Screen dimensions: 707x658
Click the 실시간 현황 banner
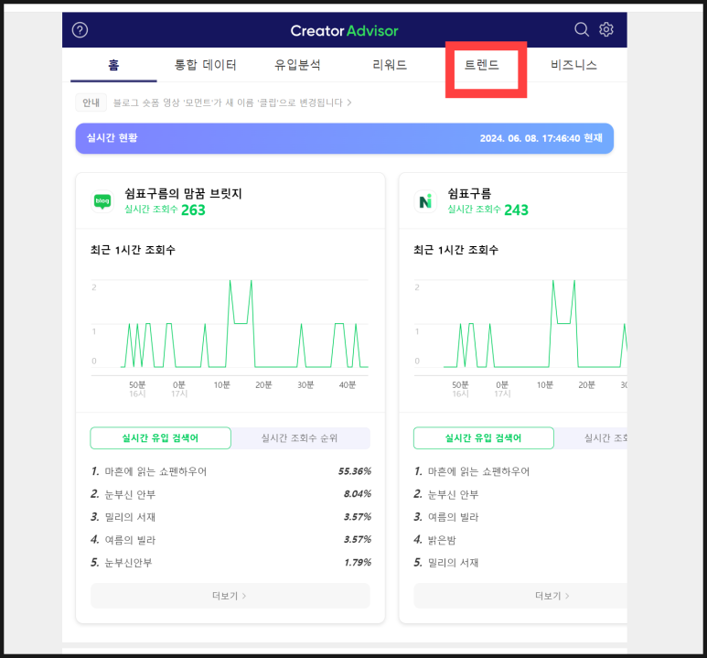345,138
